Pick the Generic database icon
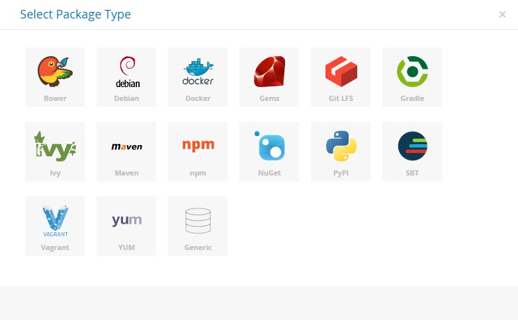The height and width of the screenshot is (320, 518). (x=198, y=221)
